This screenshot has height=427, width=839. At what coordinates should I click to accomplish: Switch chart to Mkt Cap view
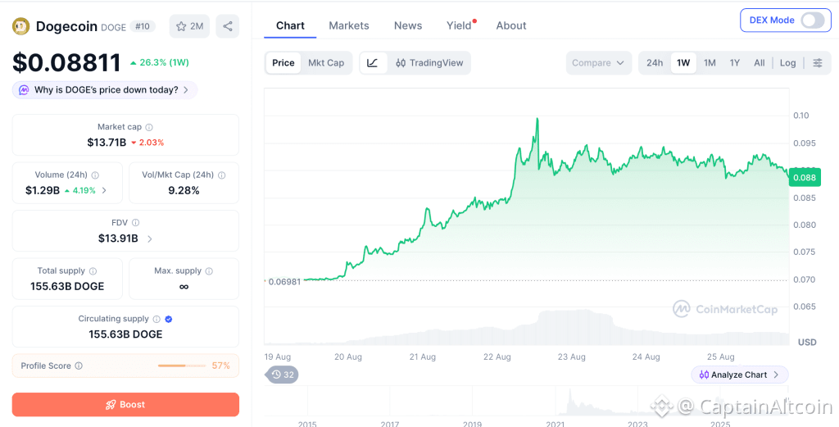pyautogui.click(x=326, y=62)
